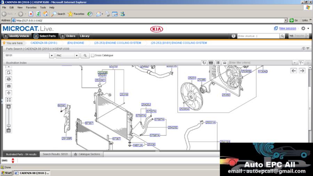
Task: Click the shortcut search magnifier button
Action: click(282, 36)
